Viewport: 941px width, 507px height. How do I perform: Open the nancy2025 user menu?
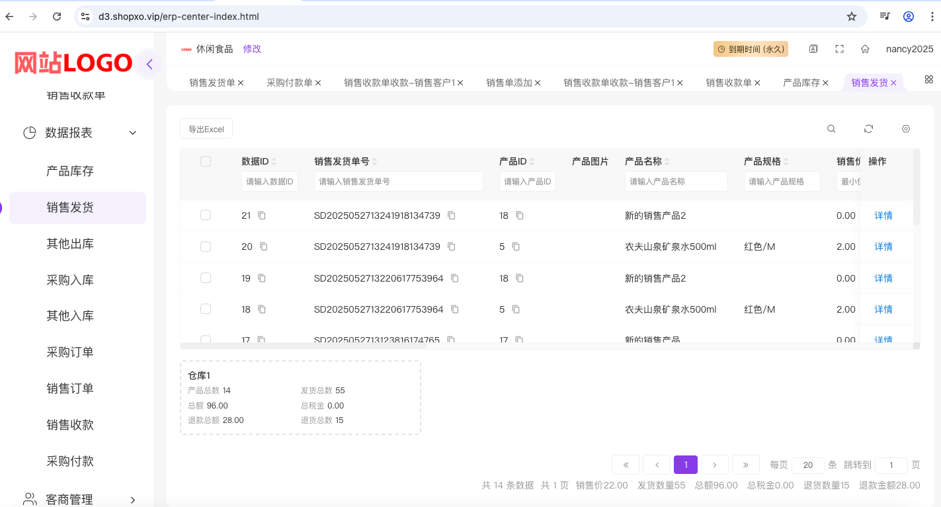[x=910, y=49]
